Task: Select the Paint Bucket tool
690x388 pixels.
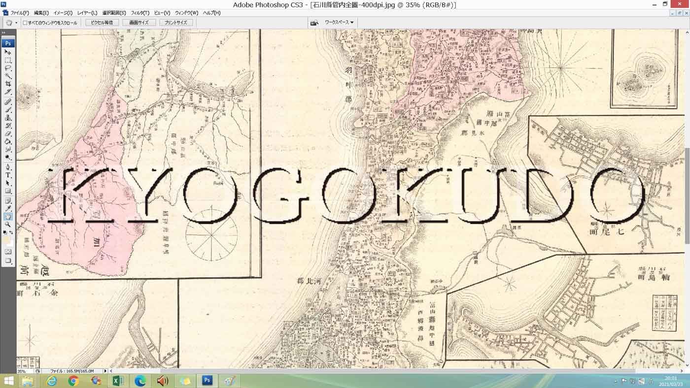Action: pos(8,141)
